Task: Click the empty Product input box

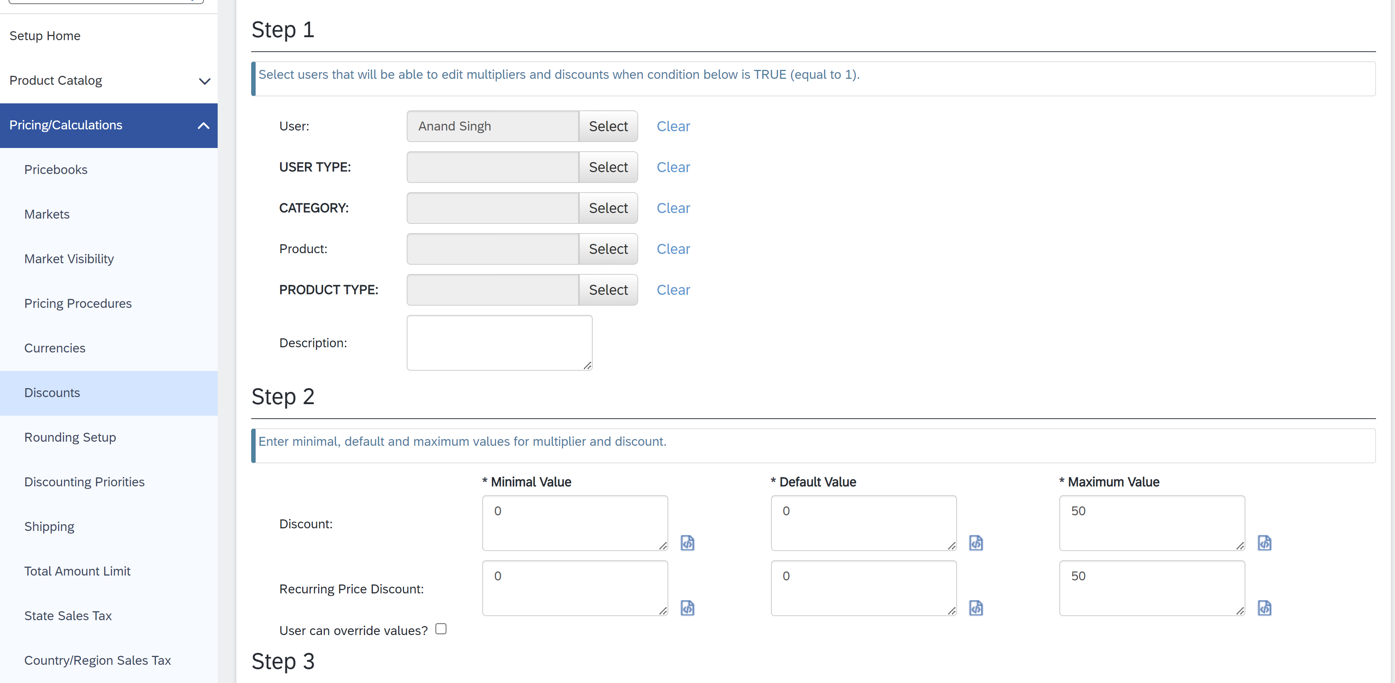Action: click(493, 249)
